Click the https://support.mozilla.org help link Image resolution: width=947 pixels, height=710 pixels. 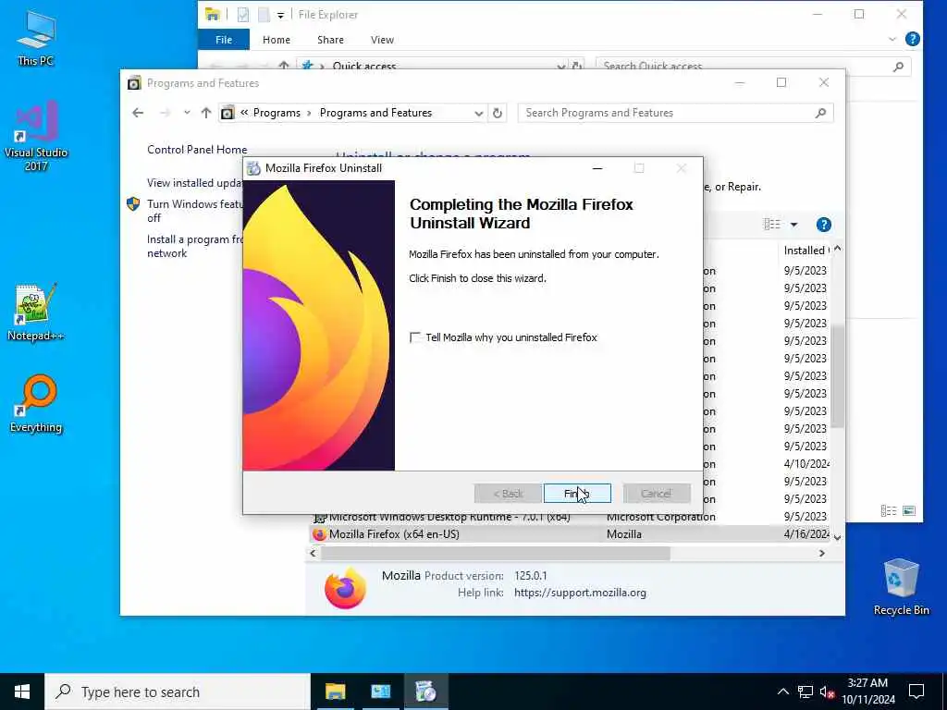click(580, 593)
